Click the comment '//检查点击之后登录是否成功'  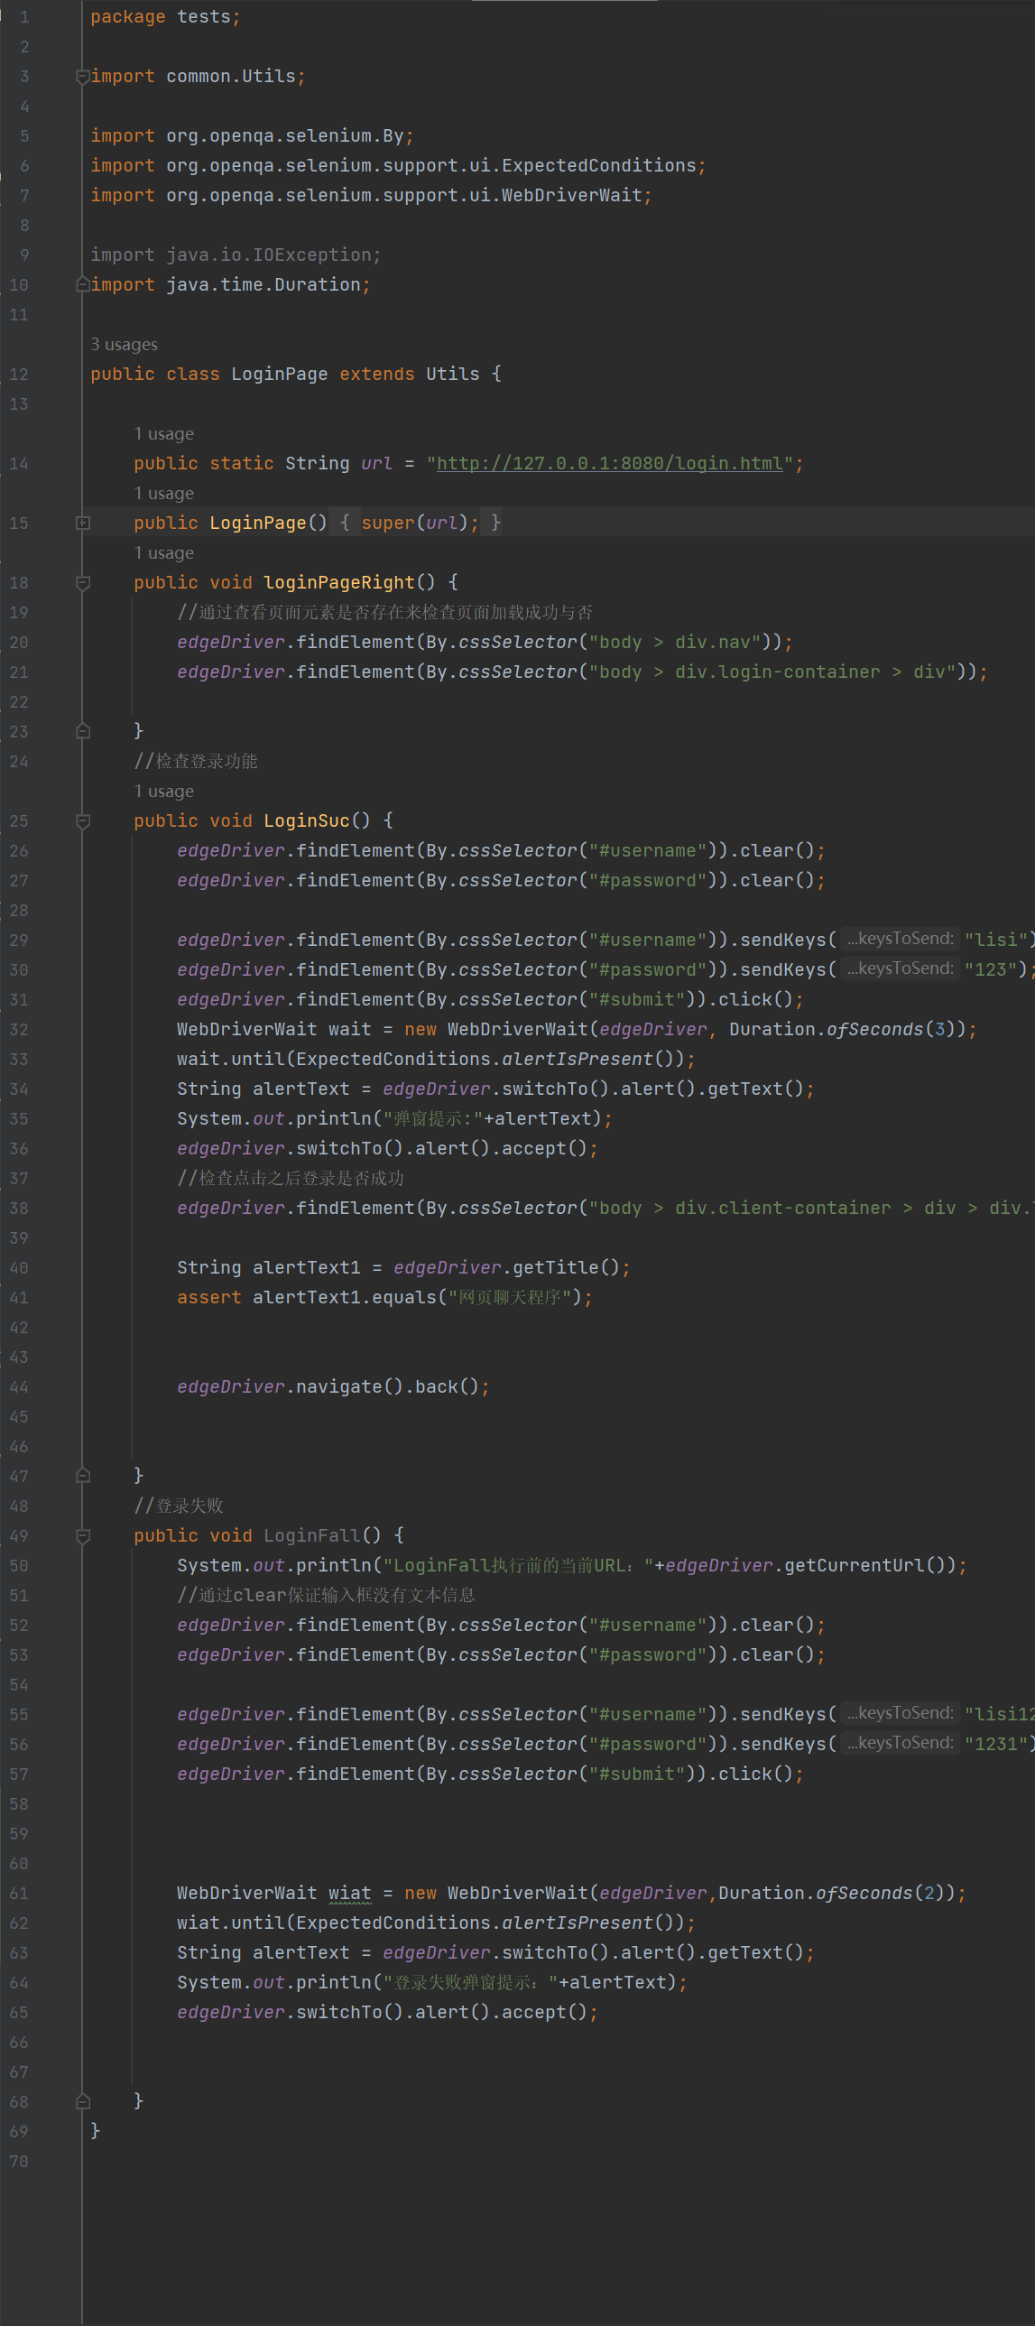291,1179
